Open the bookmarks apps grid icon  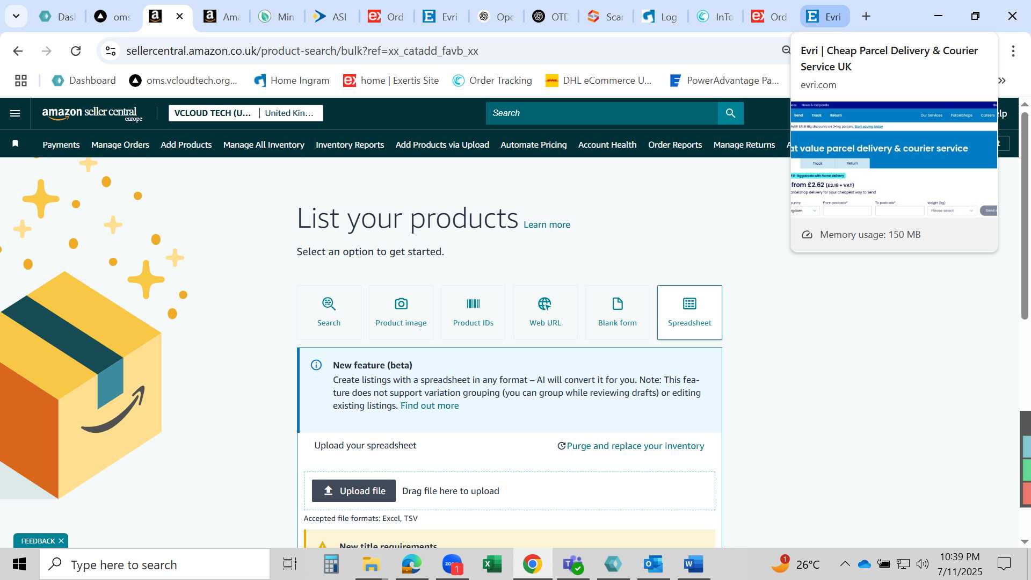[21, 81]
